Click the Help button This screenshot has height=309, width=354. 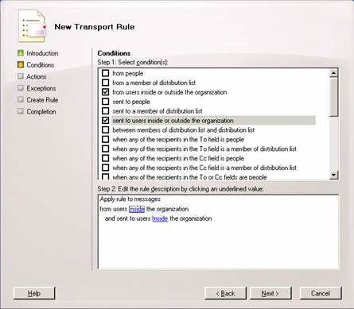34,293
